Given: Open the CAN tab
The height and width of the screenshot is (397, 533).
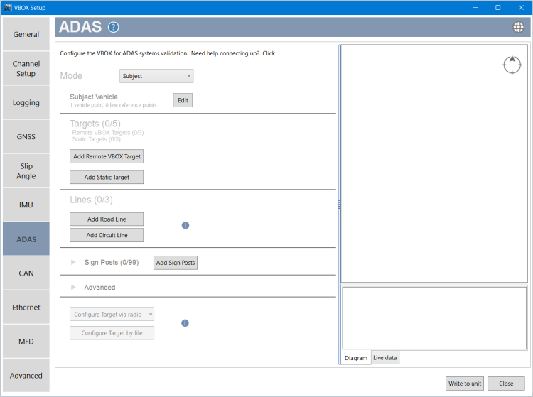Looking at the screenshot, I should click(26, 273).
